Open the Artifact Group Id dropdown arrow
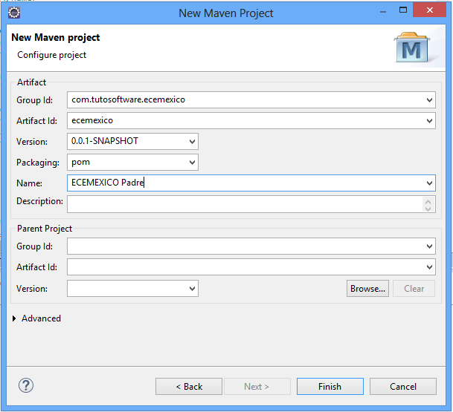Screen dimensions: 453x412 (x=429, y=100)
